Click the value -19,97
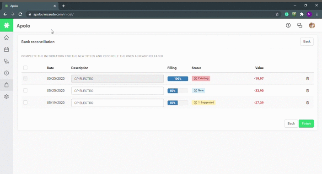Image resolution: width=322 pixels, height=174 pixels. pos(259,79)
